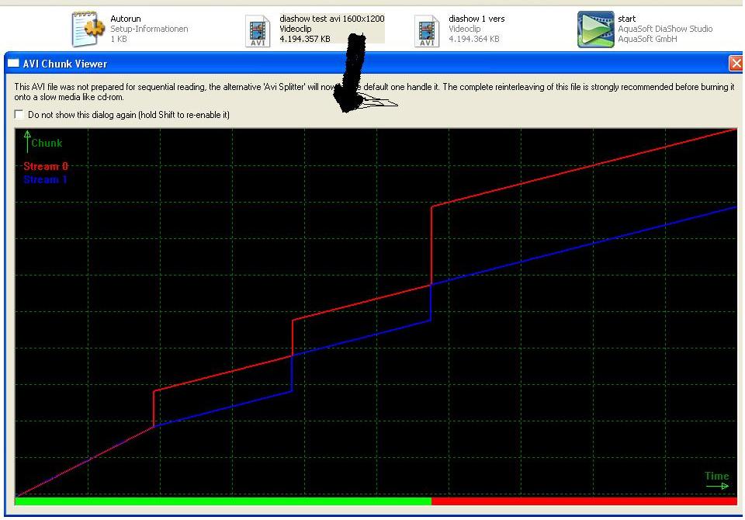Click the blue Stream 1 legend label

45,179
